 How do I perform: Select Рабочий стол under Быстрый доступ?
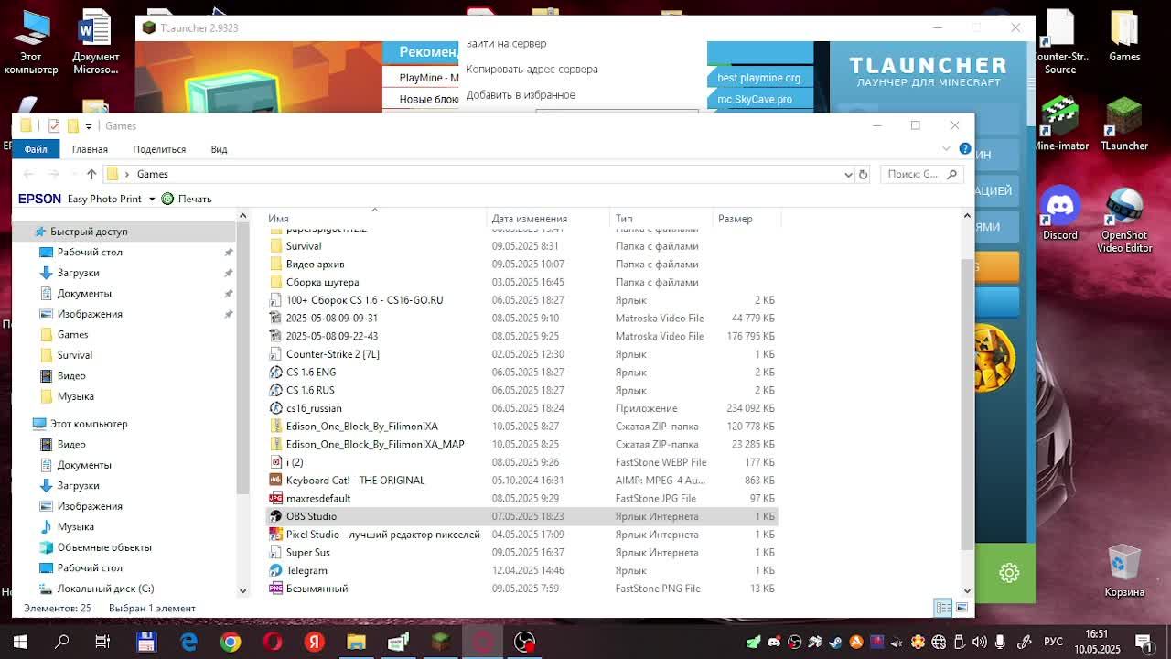point(90,253)
